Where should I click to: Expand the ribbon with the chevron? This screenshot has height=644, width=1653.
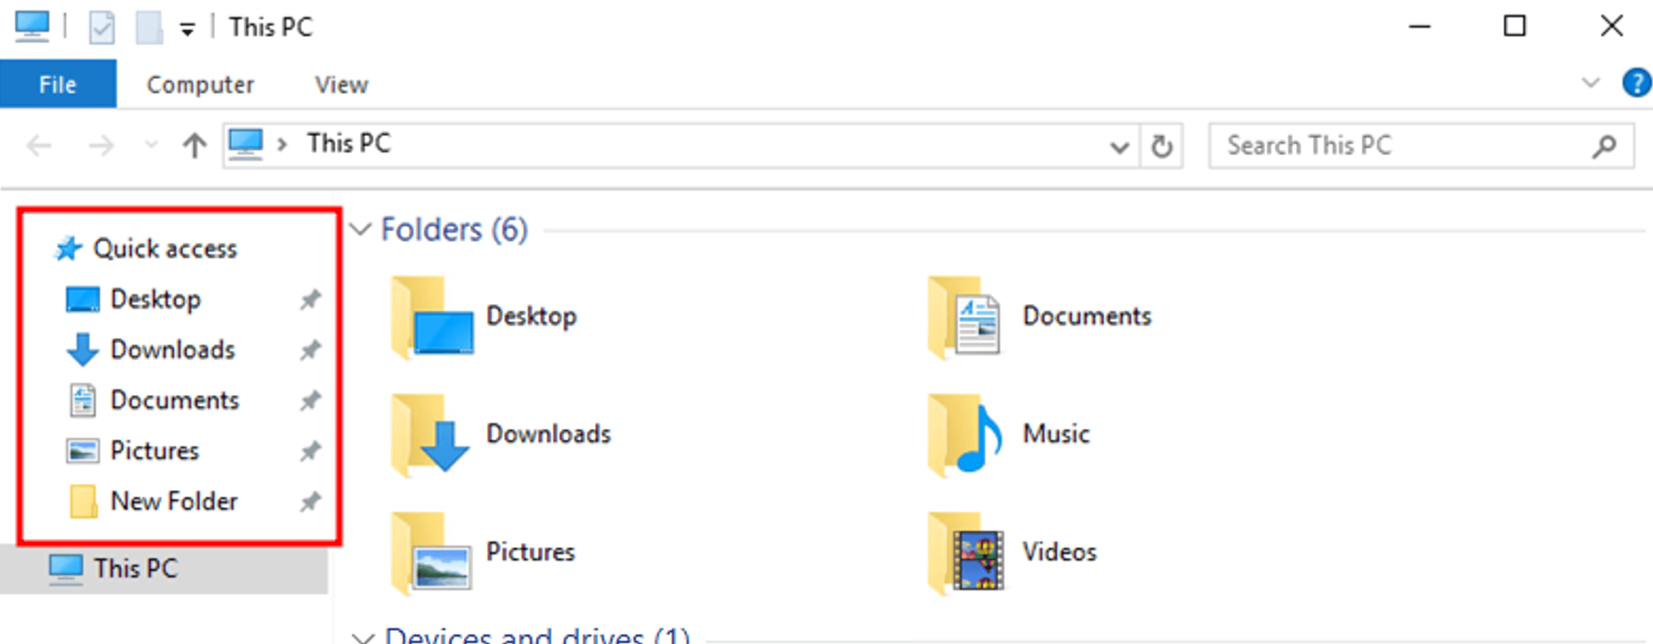click(x=1590, y=83)
